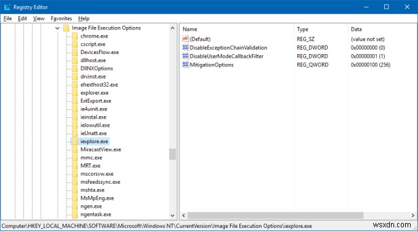Click the 0x00000100 (256) data cell

(x=371, y=65)
